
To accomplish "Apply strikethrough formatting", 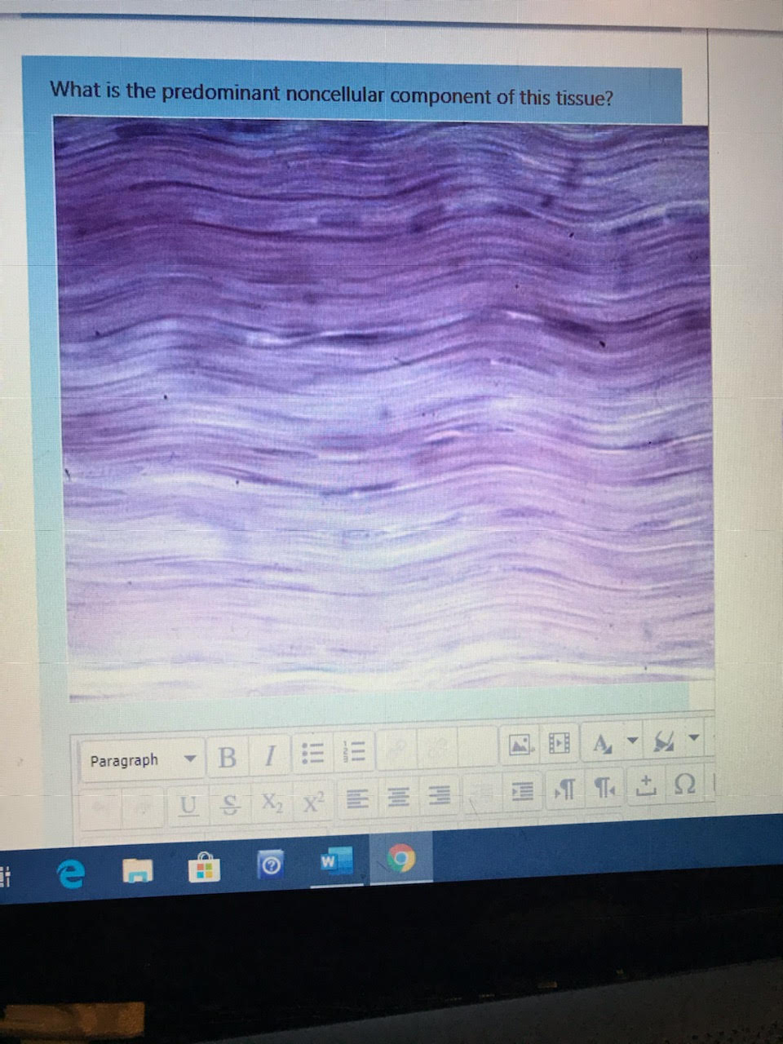I will 232,805.
